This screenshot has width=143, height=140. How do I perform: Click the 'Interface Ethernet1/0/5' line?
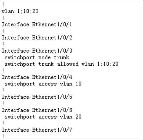click(x=37, y=97)
